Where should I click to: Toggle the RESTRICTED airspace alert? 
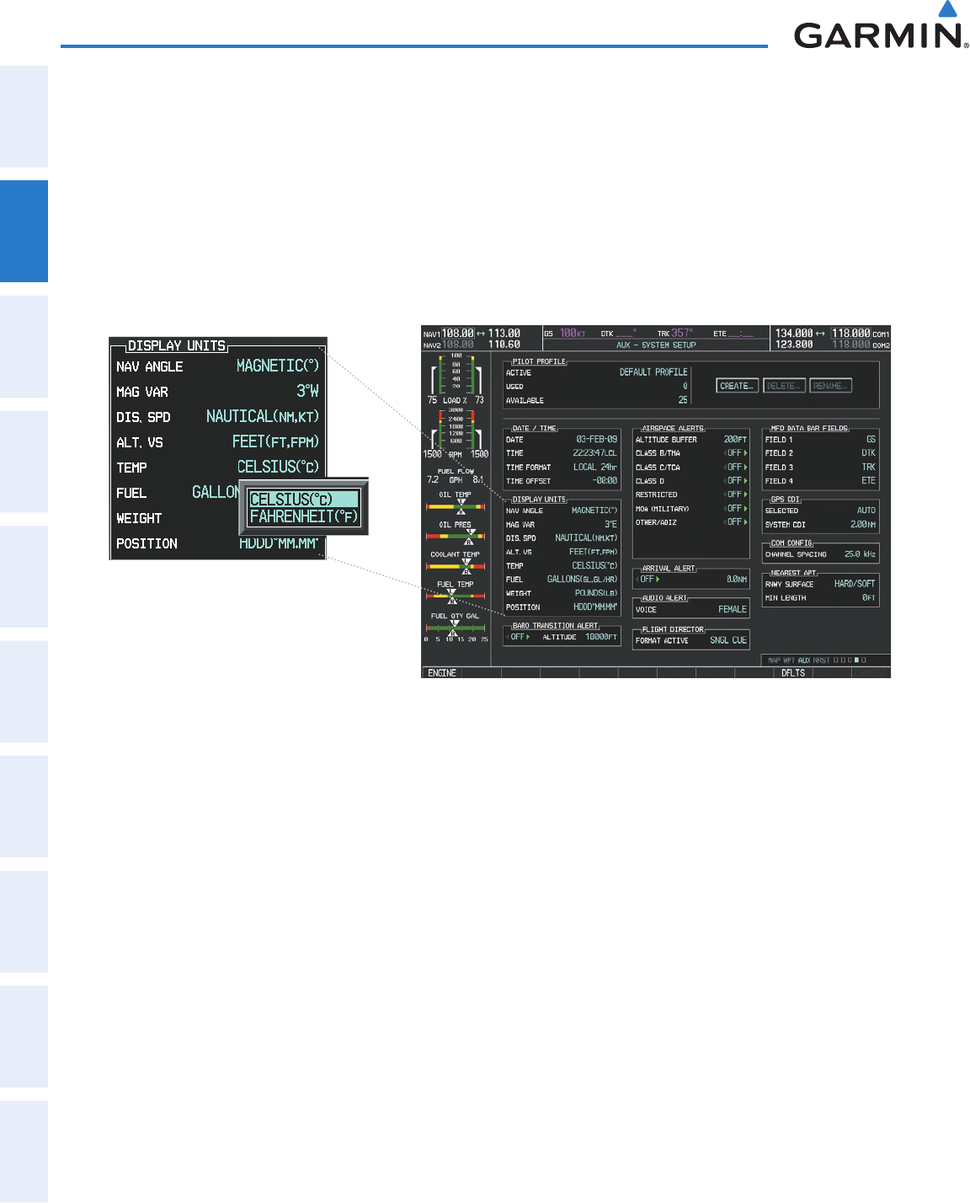[737, 495]
